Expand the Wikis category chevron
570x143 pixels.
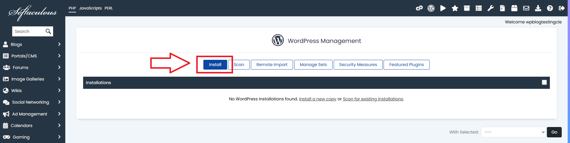pos(59,90)
